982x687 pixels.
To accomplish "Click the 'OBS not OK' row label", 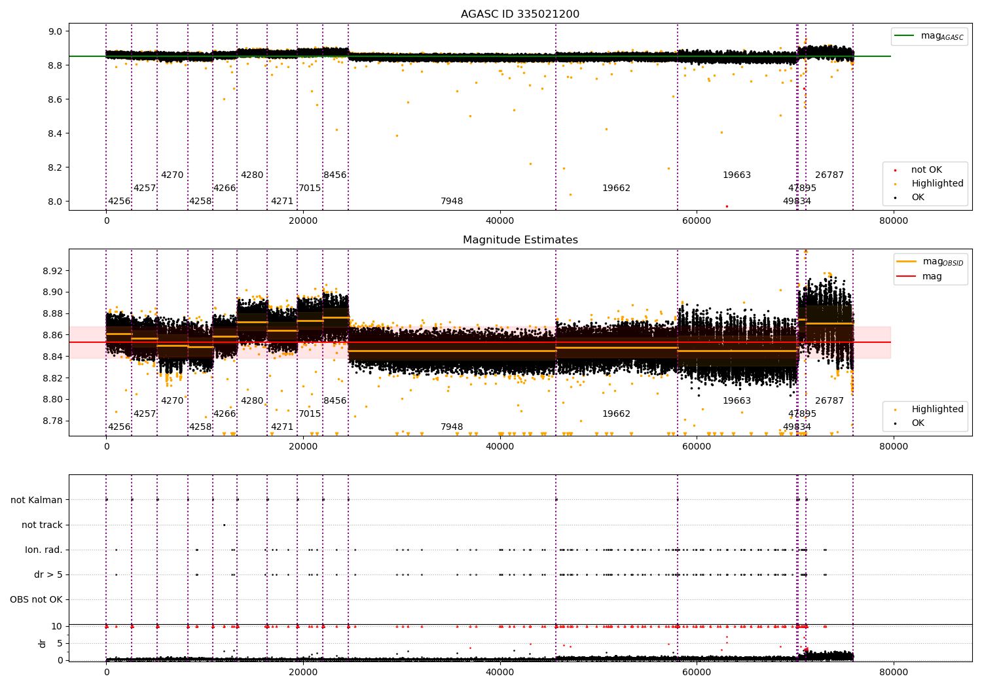I will pyautogui.click(x=36, y=599).
